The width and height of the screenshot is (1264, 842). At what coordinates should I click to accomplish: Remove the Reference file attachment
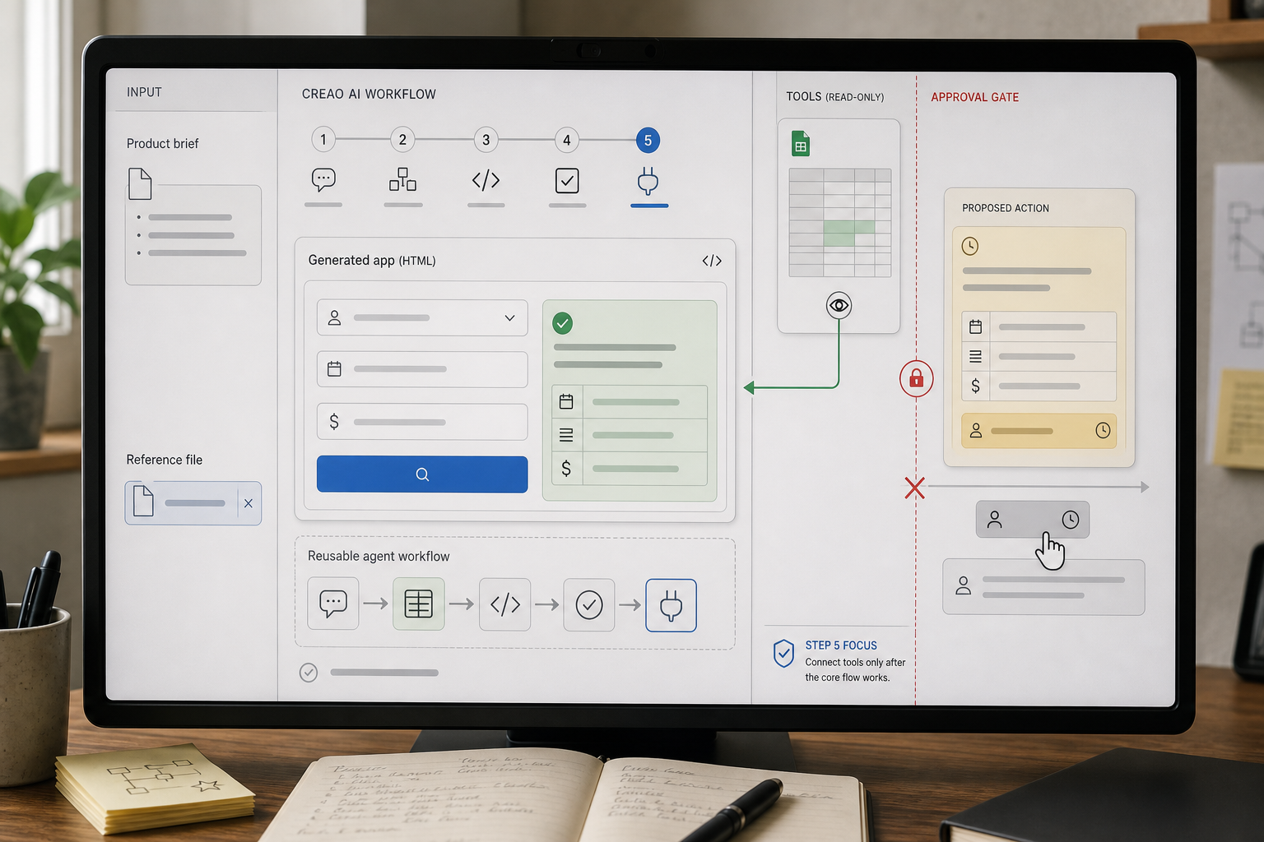(249, 503)
